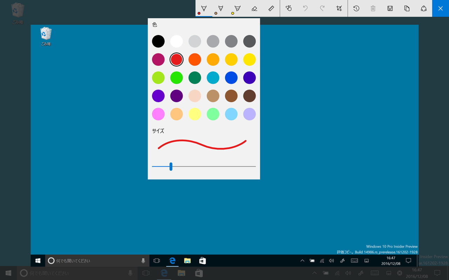The image size is (449, 280).
Task: Open the crop tool
Action: [x=339, y=8]
